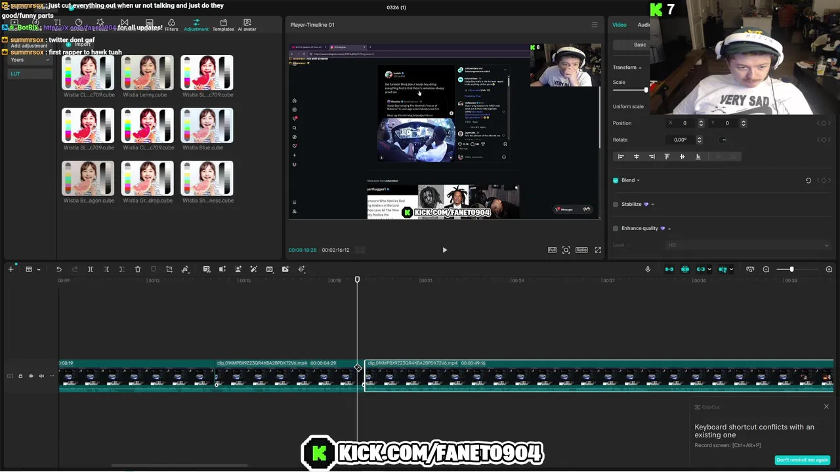Select the Wistia Blue.cube LUT thumbnail
840x472 pixels.
[207, 125]
